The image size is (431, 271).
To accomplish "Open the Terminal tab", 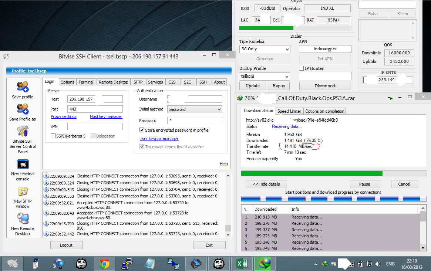I will [86, 82].
